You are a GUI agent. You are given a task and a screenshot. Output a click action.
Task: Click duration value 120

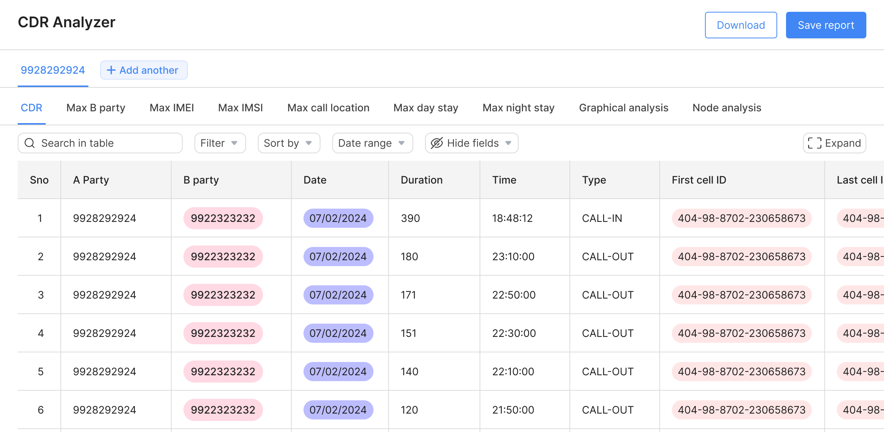coord(409,410)
